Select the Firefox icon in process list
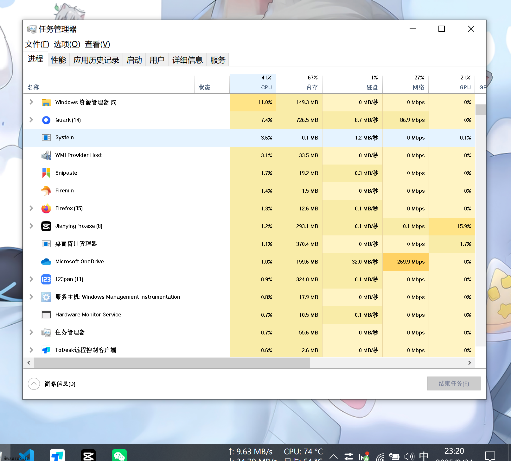 [46, 209]
